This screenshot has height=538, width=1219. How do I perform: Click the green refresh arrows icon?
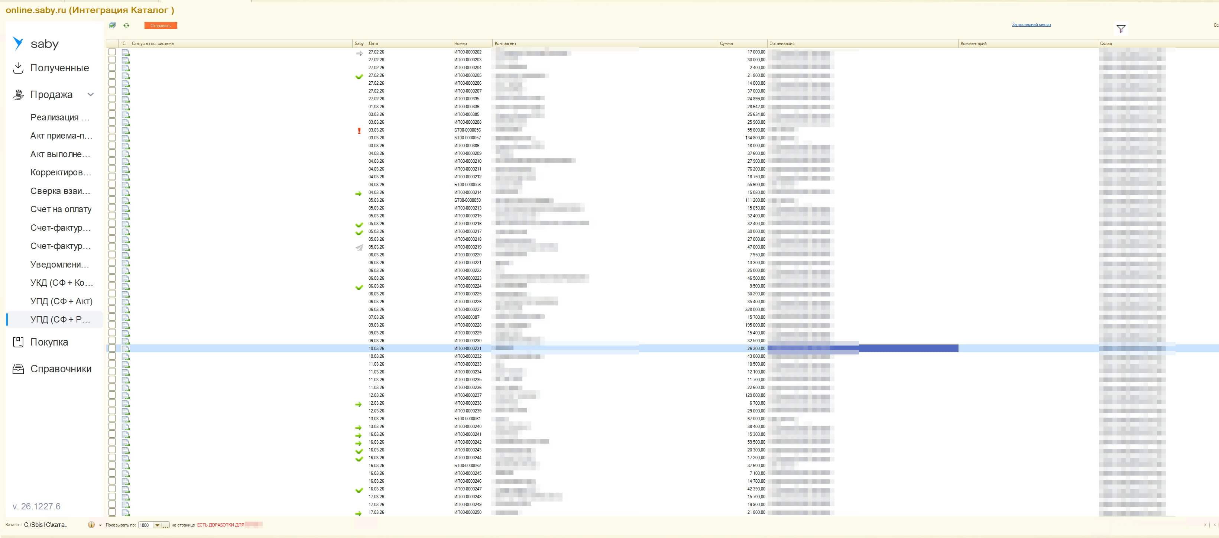[x=126, y=25]
